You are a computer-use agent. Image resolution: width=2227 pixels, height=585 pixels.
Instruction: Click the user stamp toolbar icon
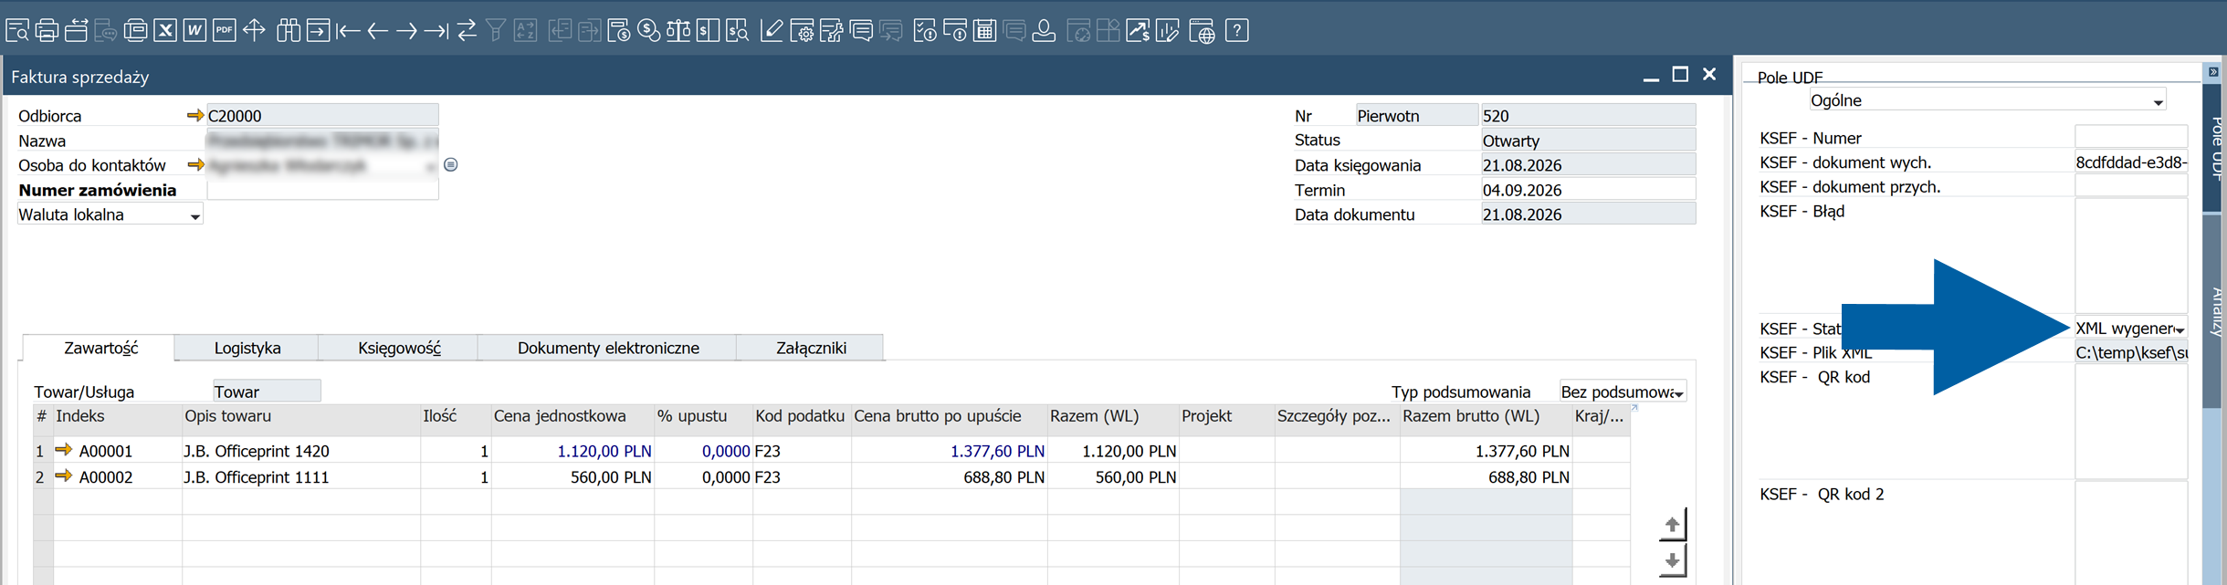[1044, 31]
